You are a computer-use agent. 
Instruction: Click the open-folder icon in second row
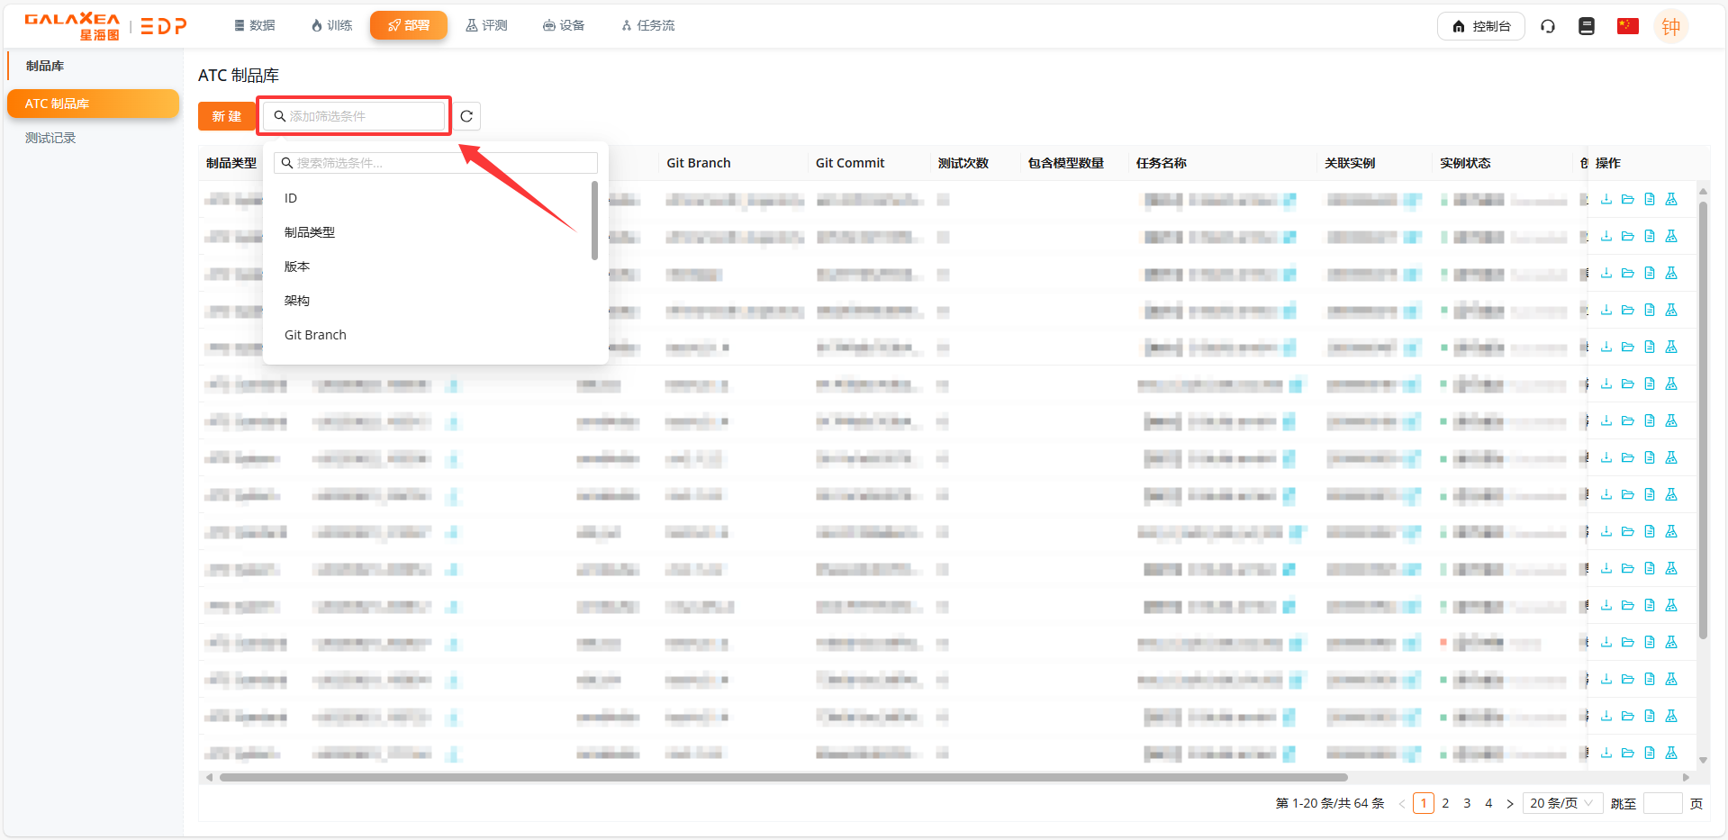1627,236
